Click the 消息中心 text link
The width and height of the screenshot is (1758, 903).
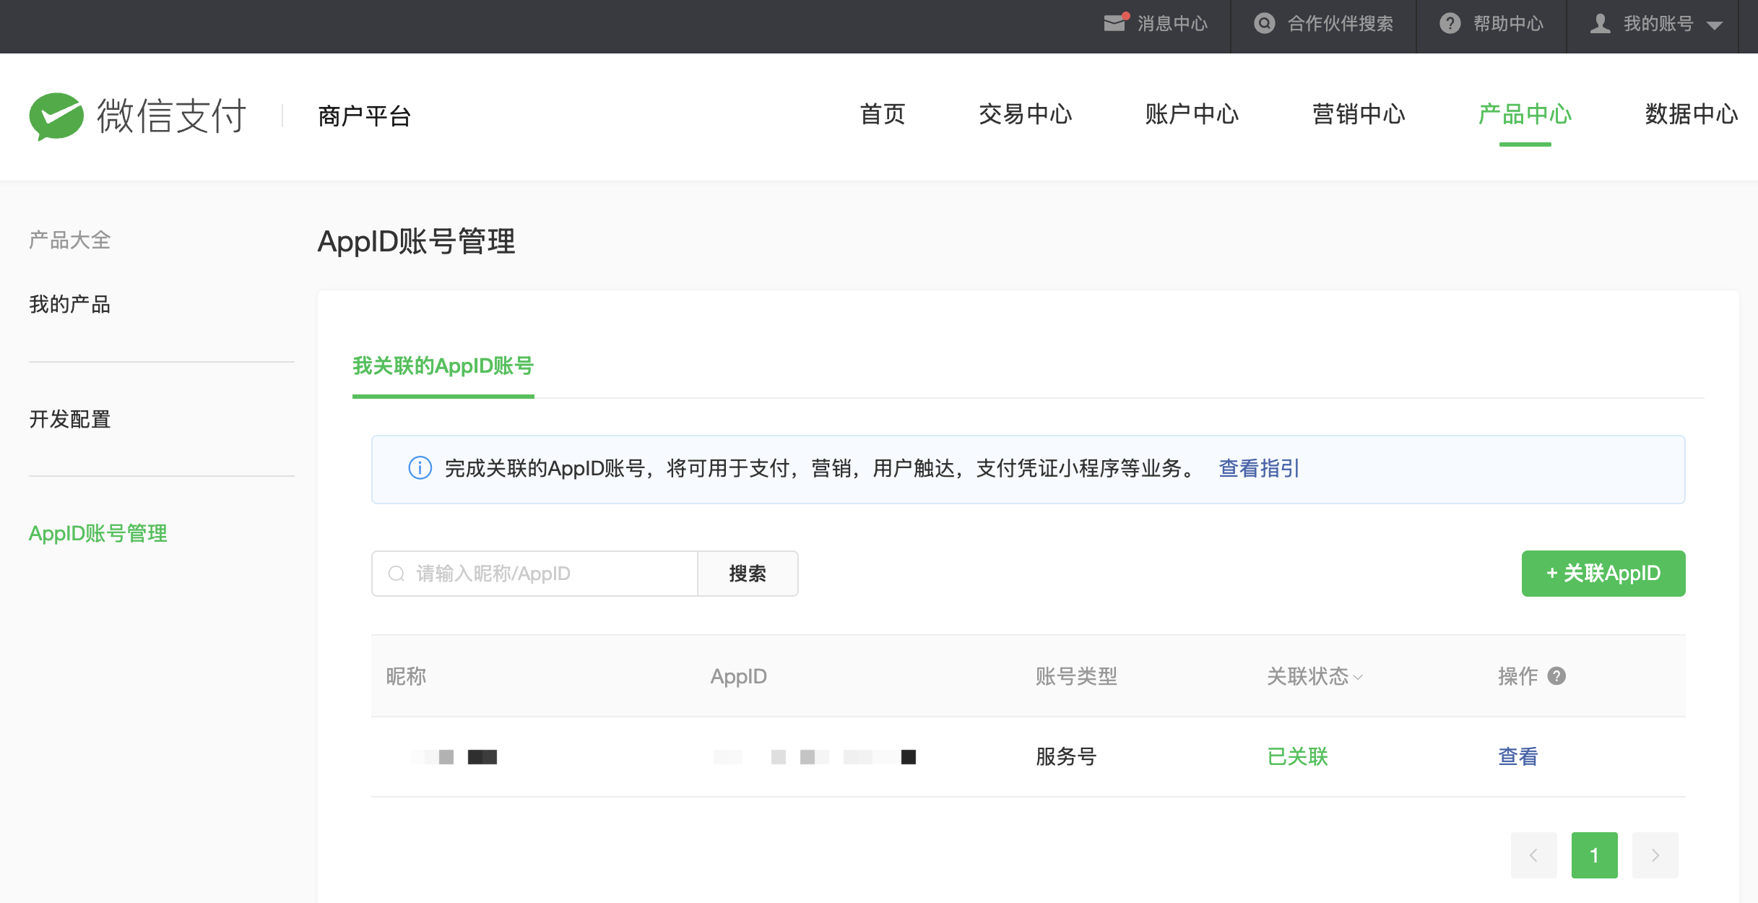click(x=1173, y=24)
